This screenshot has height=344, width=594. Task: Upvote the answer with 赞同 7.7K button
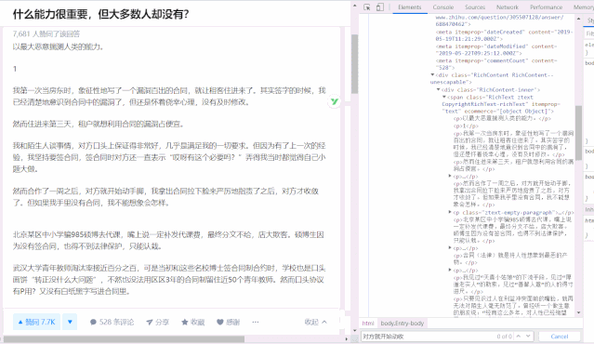coord(37,322)
